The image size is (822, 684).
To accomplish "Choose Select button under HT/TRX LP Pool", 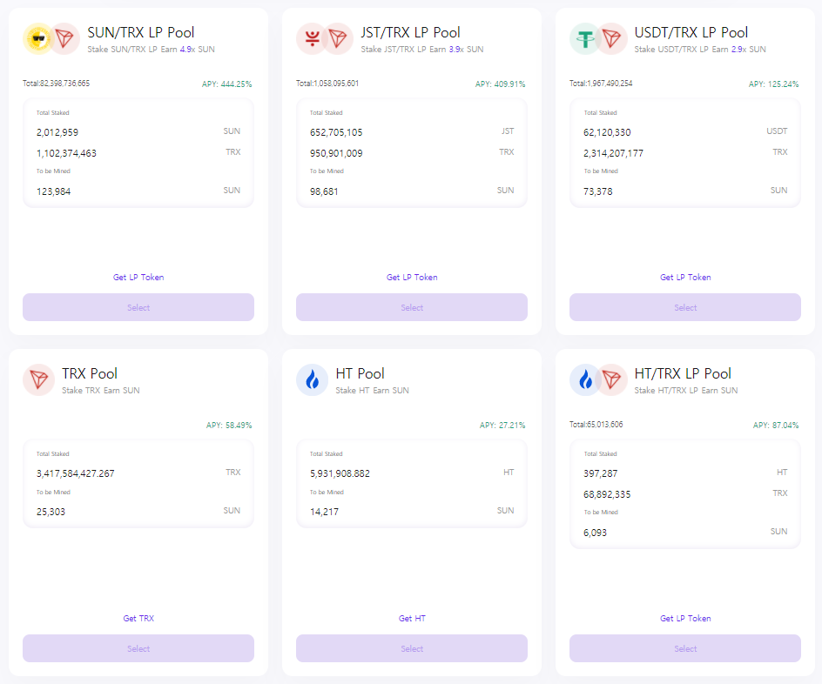I will 685,648.
